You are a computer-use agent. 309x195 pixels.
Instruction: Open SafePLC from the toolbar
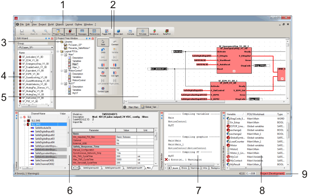point(166,32)
